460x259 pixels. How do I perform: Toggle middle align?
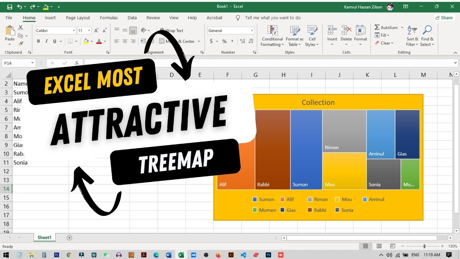coord(125,30)
